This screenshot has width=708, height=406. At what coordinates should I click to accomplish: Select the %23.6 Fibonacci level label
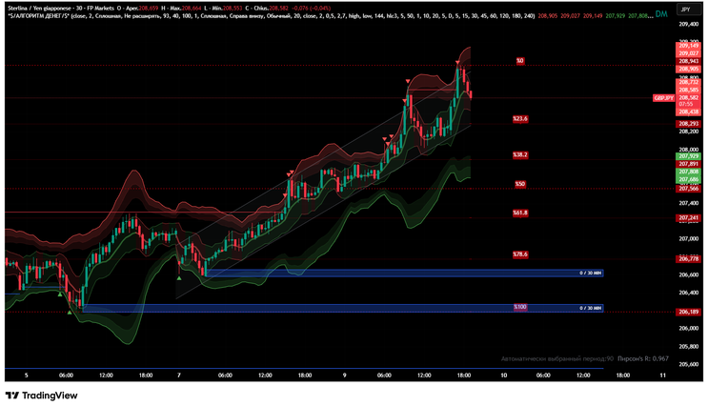520,119
